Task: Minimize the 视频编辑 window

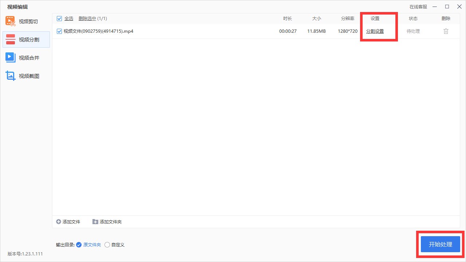Action: click(435, 7)
